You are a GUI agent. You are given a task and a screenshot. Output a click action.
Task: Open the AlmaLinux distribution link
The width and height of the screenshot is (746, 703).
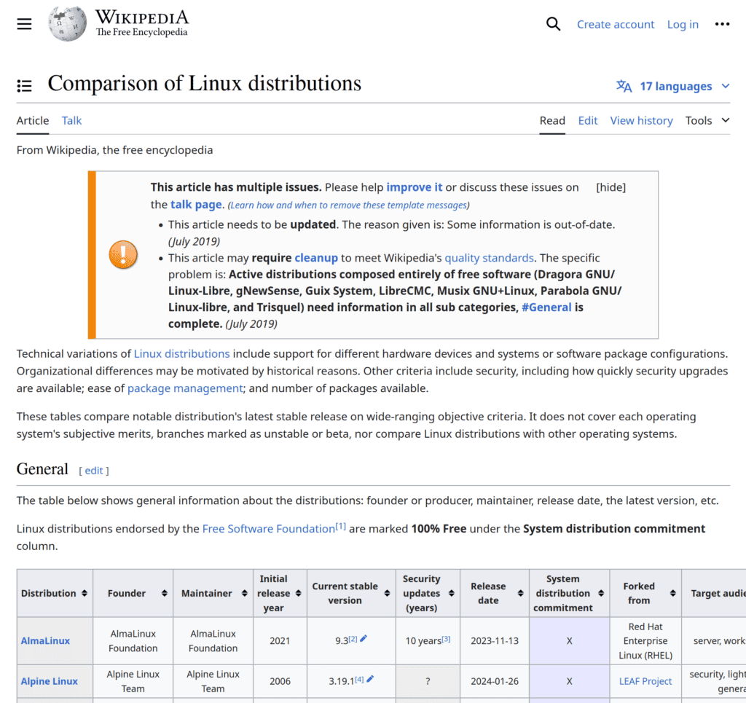click(x=45, y=641)
